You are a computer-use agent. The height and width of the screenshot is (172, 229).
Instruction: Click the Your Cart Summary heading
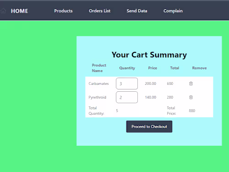tap(149, 55)
